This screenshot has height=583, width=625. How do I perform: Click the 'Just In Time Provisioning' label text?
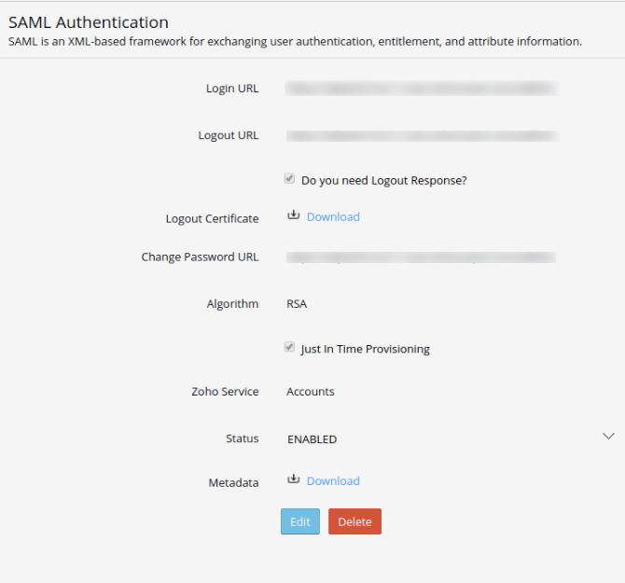(x=365, y=350)
